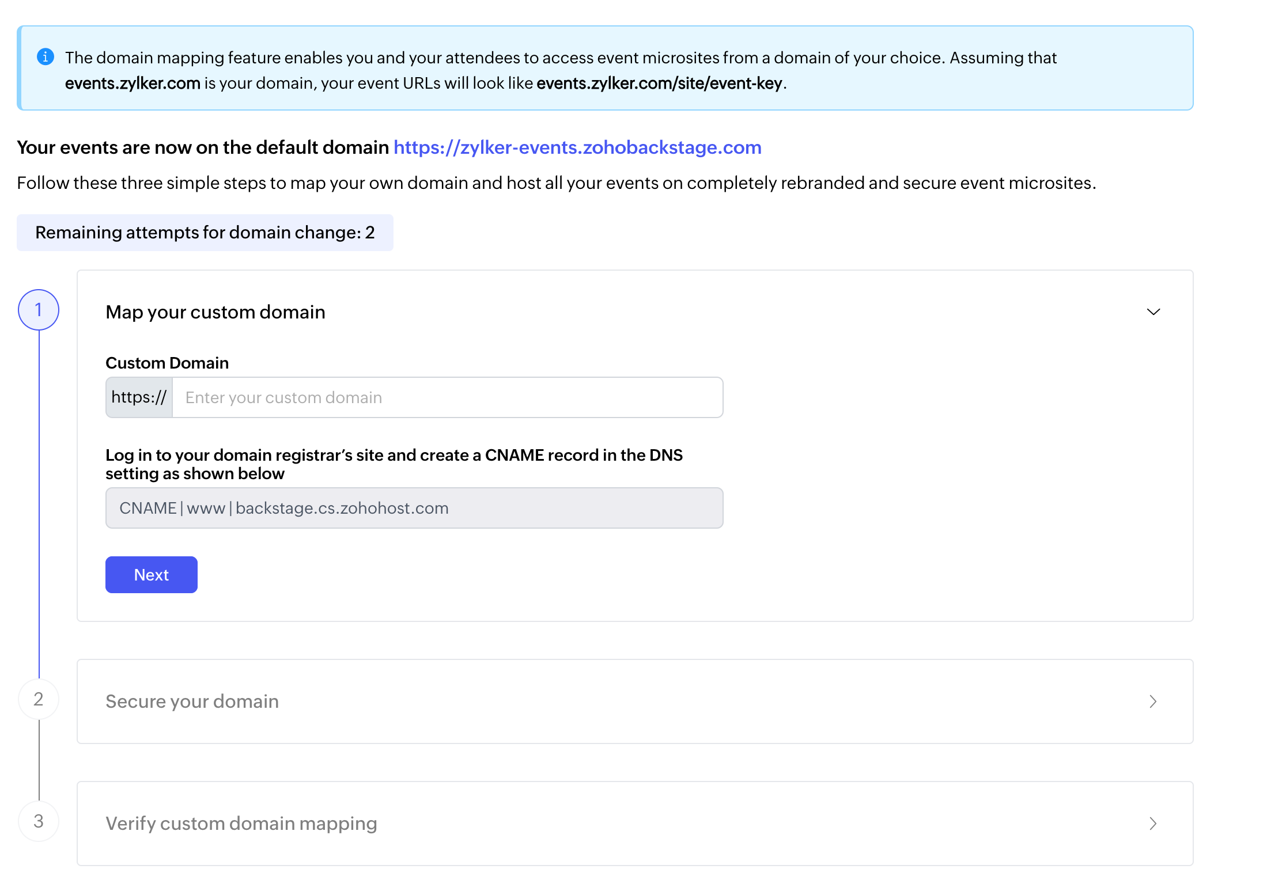Screen dimensions: 1286x884
Task: Click the step 3 circle indicator
Action: (39, 821)
